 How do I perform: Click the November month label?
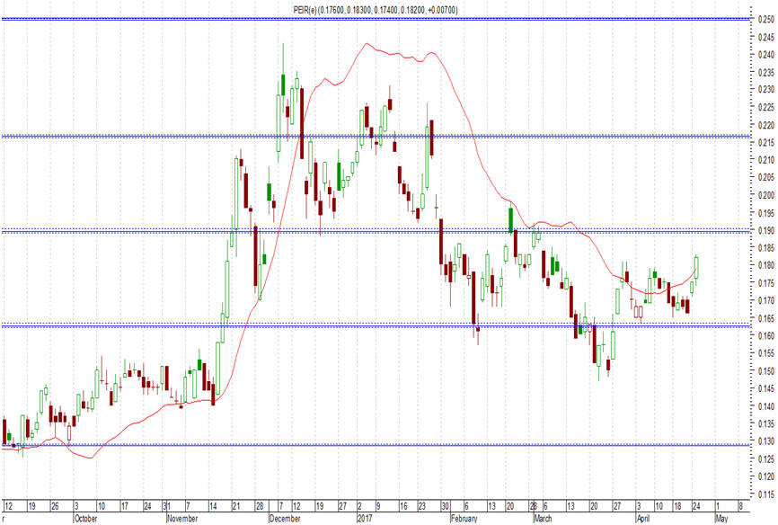tap(182, 519)
